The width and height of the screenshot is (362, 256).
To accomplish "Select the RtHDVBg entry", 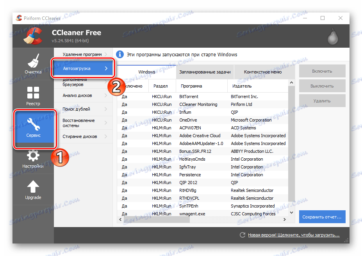I will 203,191.
